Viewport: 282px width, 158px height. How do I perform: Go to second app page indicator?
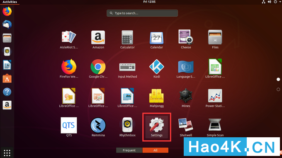point(278,89)
